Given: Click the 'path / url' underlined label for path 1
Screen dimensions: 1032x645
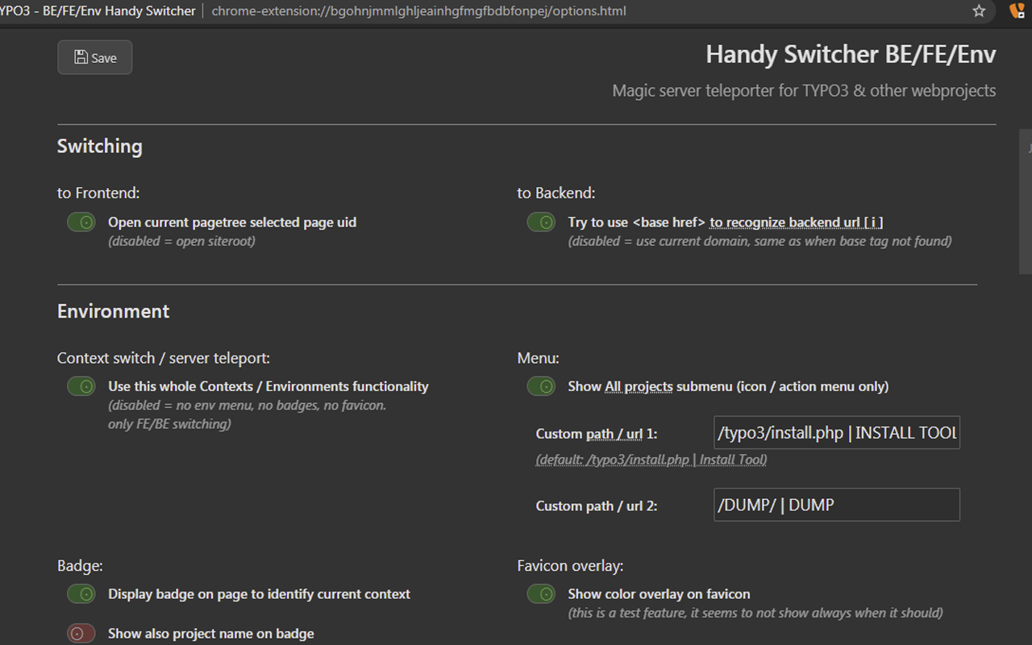Looking at the screenshot, I should tap(614, 434).
